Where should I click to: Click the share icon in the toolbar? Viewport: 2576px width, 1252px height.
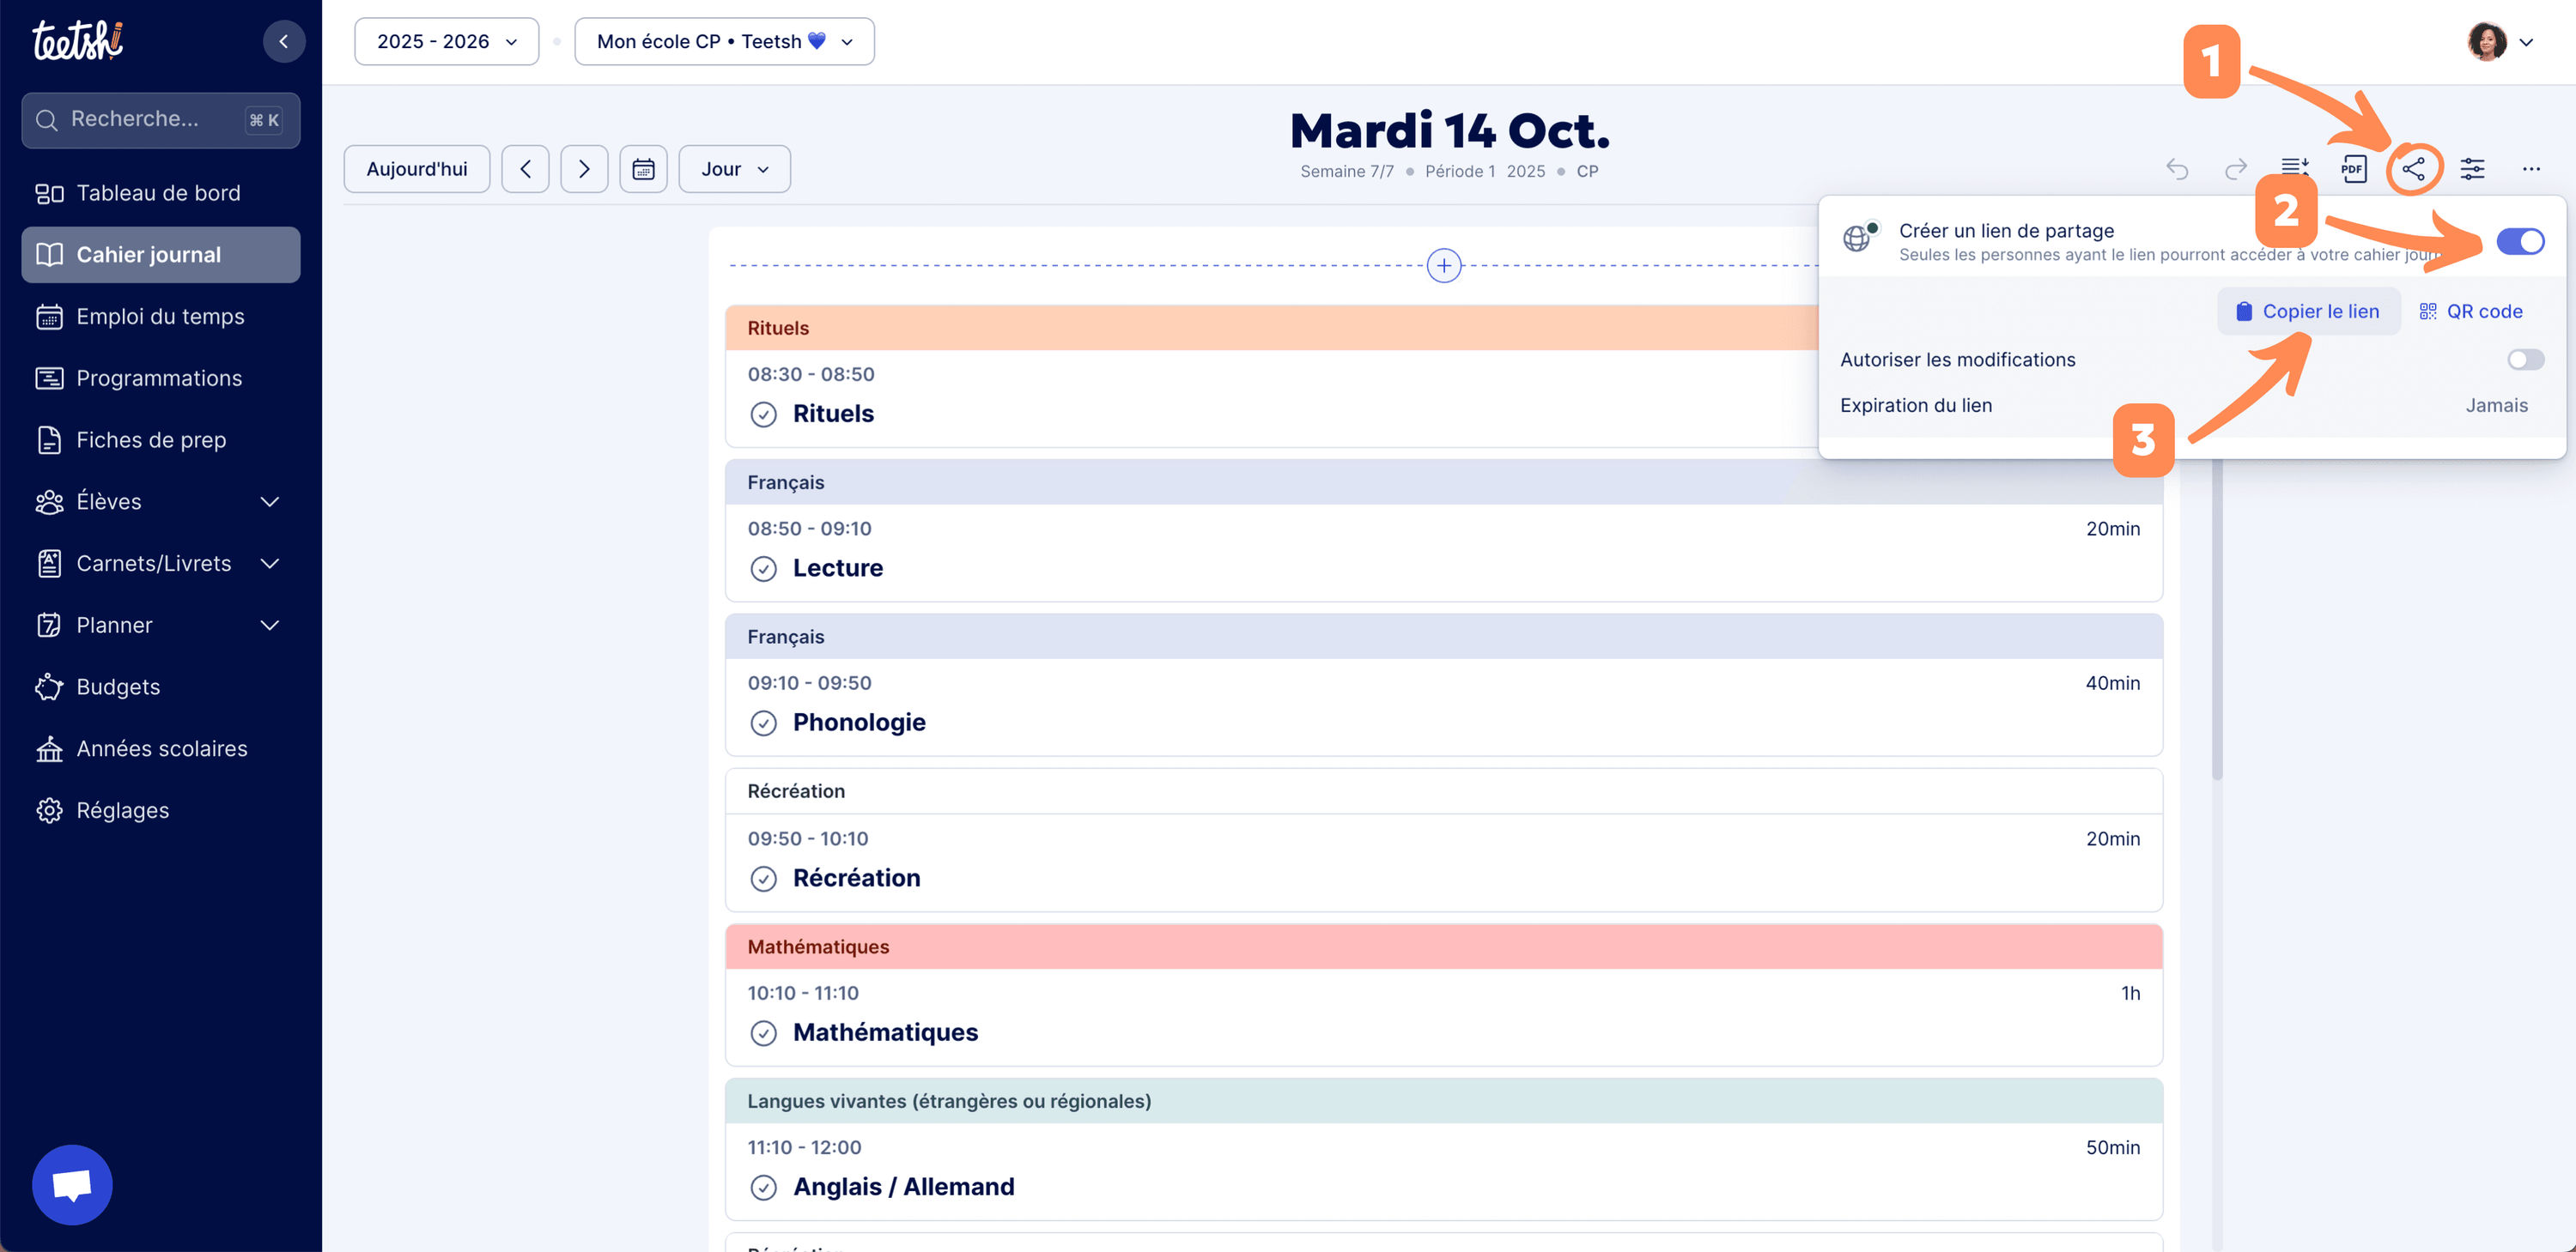[2413, 169]
